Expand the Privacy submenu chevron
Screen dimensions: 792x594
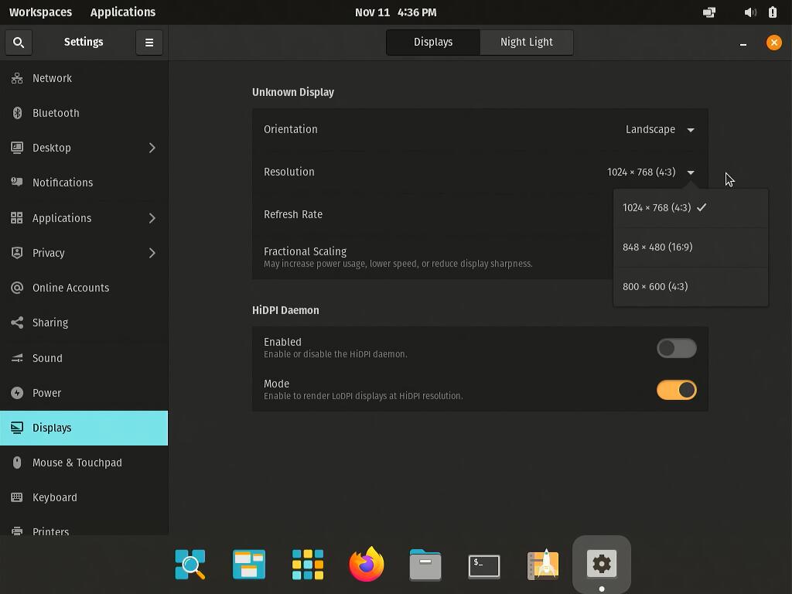pyautogui.click(x=152, y=253)
